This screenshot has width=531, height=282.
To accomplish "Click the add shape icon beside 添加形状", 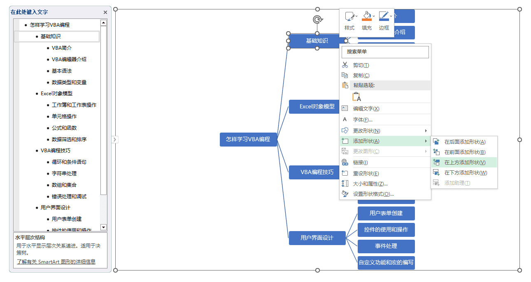I will [345, 141].
